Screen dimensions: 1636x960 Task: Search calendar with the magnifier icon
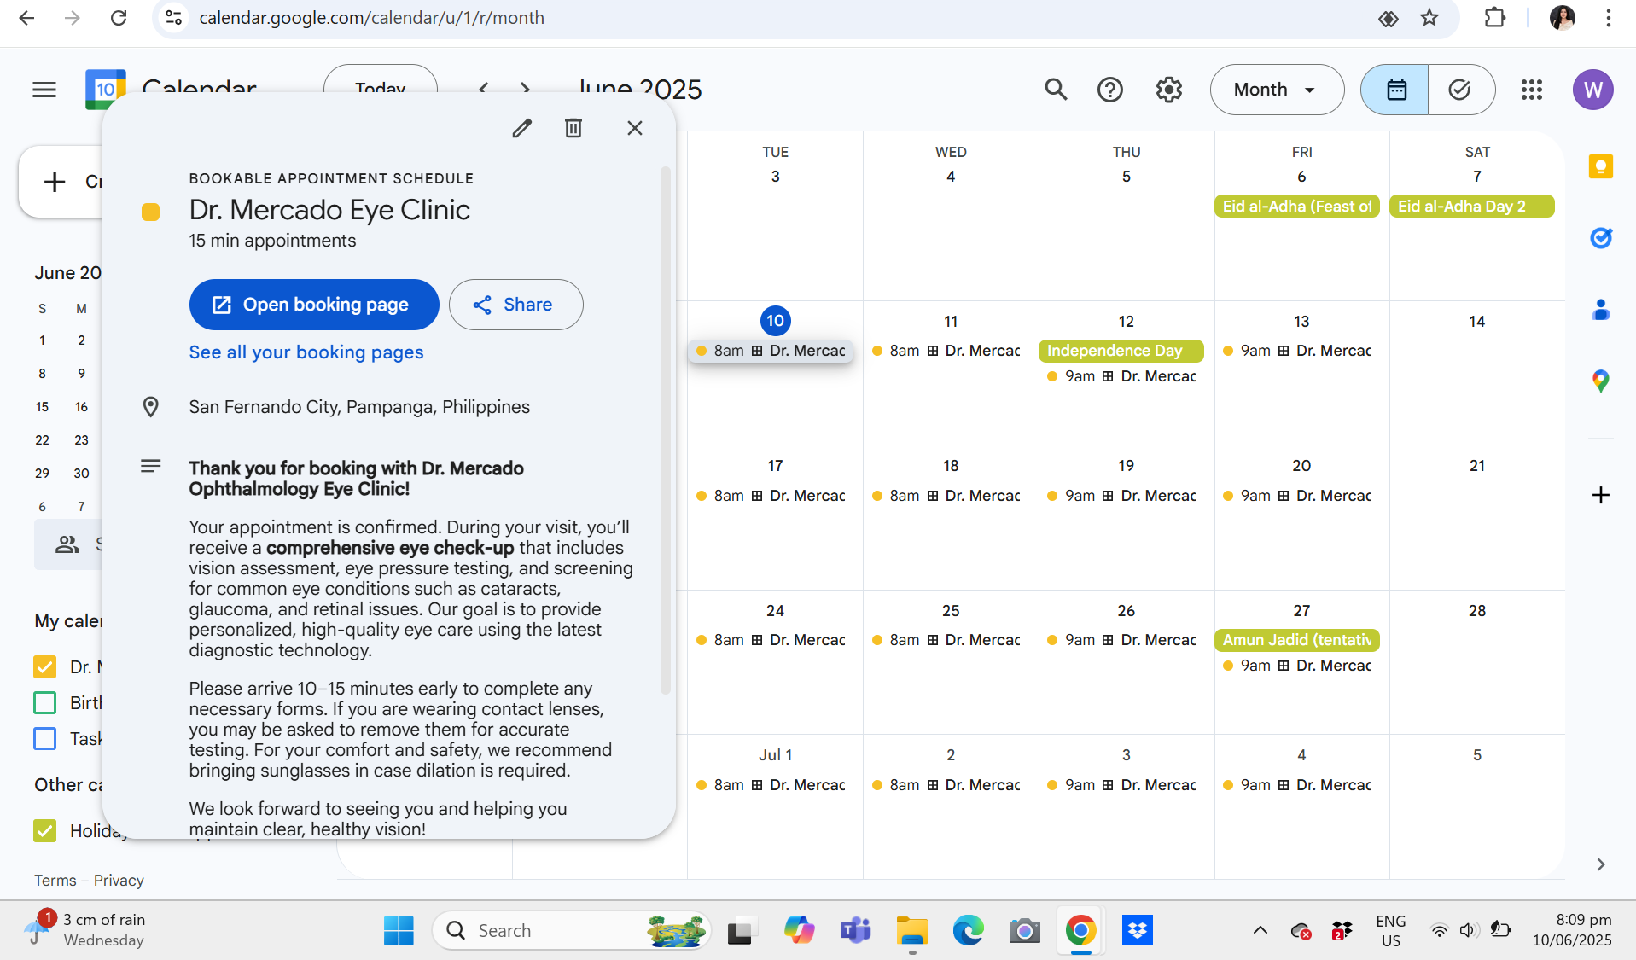point(1056,90)
